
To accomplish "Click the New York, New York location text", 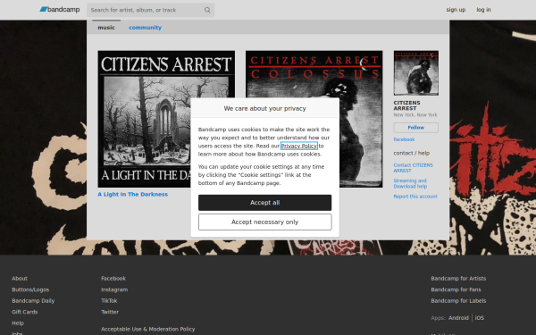I will click(x=415, y=115).
